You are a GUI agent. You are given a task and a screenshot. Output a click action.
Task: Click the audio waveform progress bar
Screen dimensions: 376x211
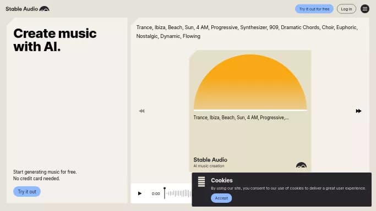179,193
